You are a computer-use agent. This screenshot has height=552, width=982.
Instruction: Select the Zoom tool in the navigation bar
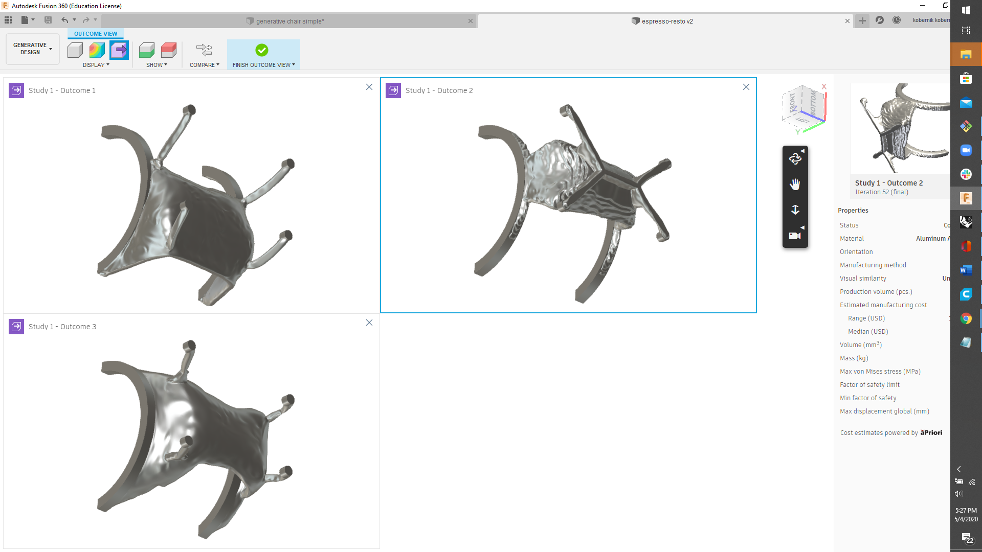coord(795,210)
